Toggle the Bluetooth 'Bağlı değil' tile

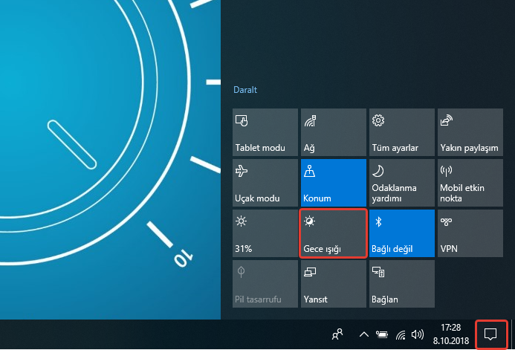coord(401,233)
